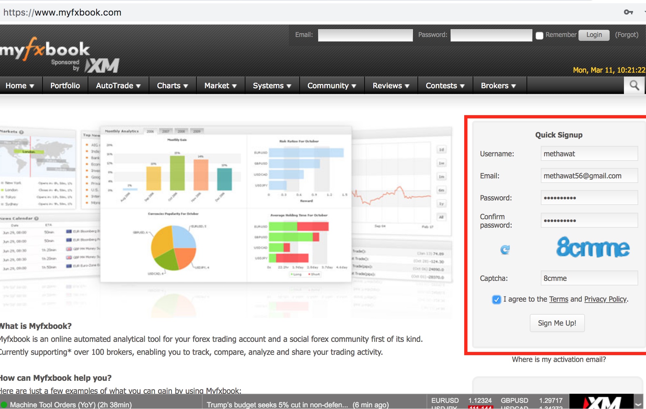This screenshot has height=409, width=646.
Task: Open the Portfolio menu item
Action: coord(65,86)
